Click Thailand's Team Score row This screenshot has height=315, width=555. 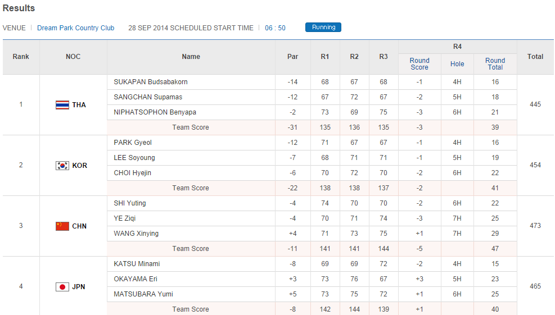point(191,127)
